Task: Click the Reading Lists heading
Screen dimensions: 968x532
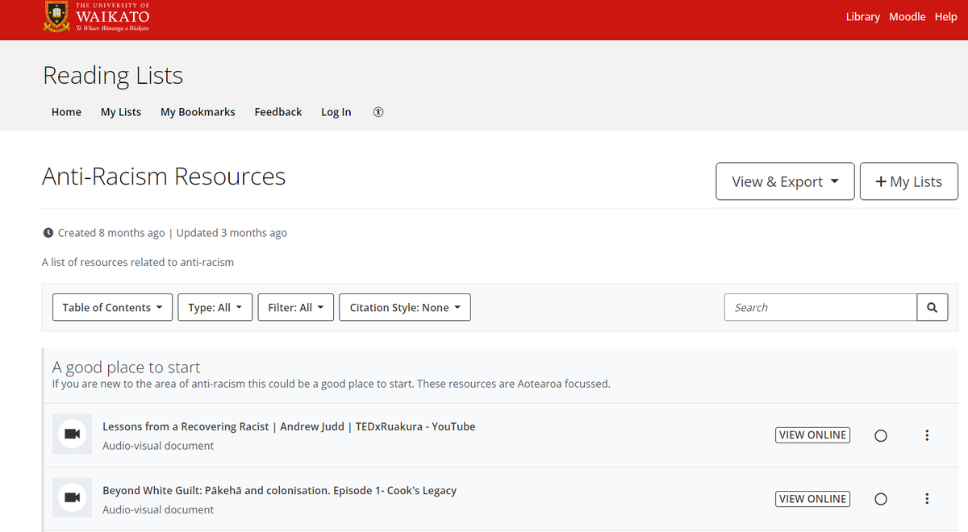Action: [113, 75]
